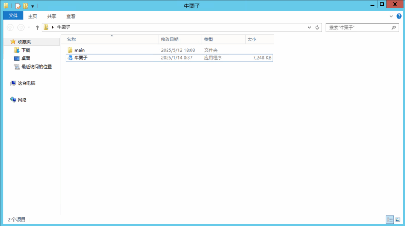Click the New folder quick access icon
The image size is (405, 226).
coord(26,6)
